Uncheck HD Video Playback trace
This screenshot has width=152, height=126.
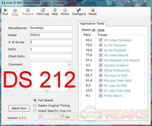pyautogui.click(x=101, y=40)
